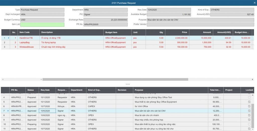Toggle Locked checkbox for Buy Office Tool row
This screenshot has width=257, height=131.
click(x=249, y=97)
